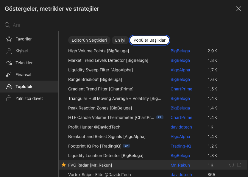Click the Teknikler chart icon

click(9, 63)
